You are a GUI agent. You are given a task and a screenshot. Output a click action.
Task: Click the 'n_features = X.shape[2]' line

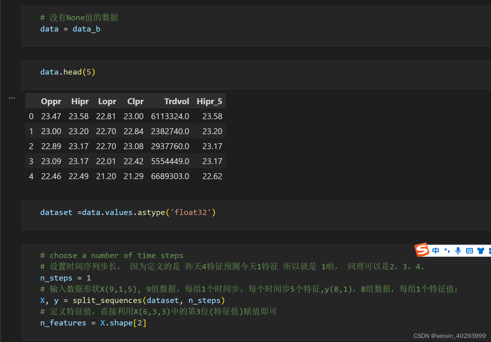pyautogui.click(x=93, y=323)
